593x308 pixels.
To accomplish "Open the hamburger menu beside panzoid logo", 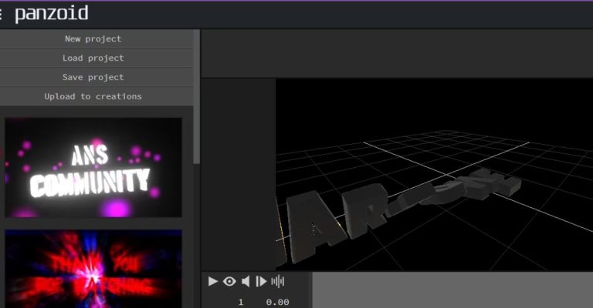I will coord(1,15).
